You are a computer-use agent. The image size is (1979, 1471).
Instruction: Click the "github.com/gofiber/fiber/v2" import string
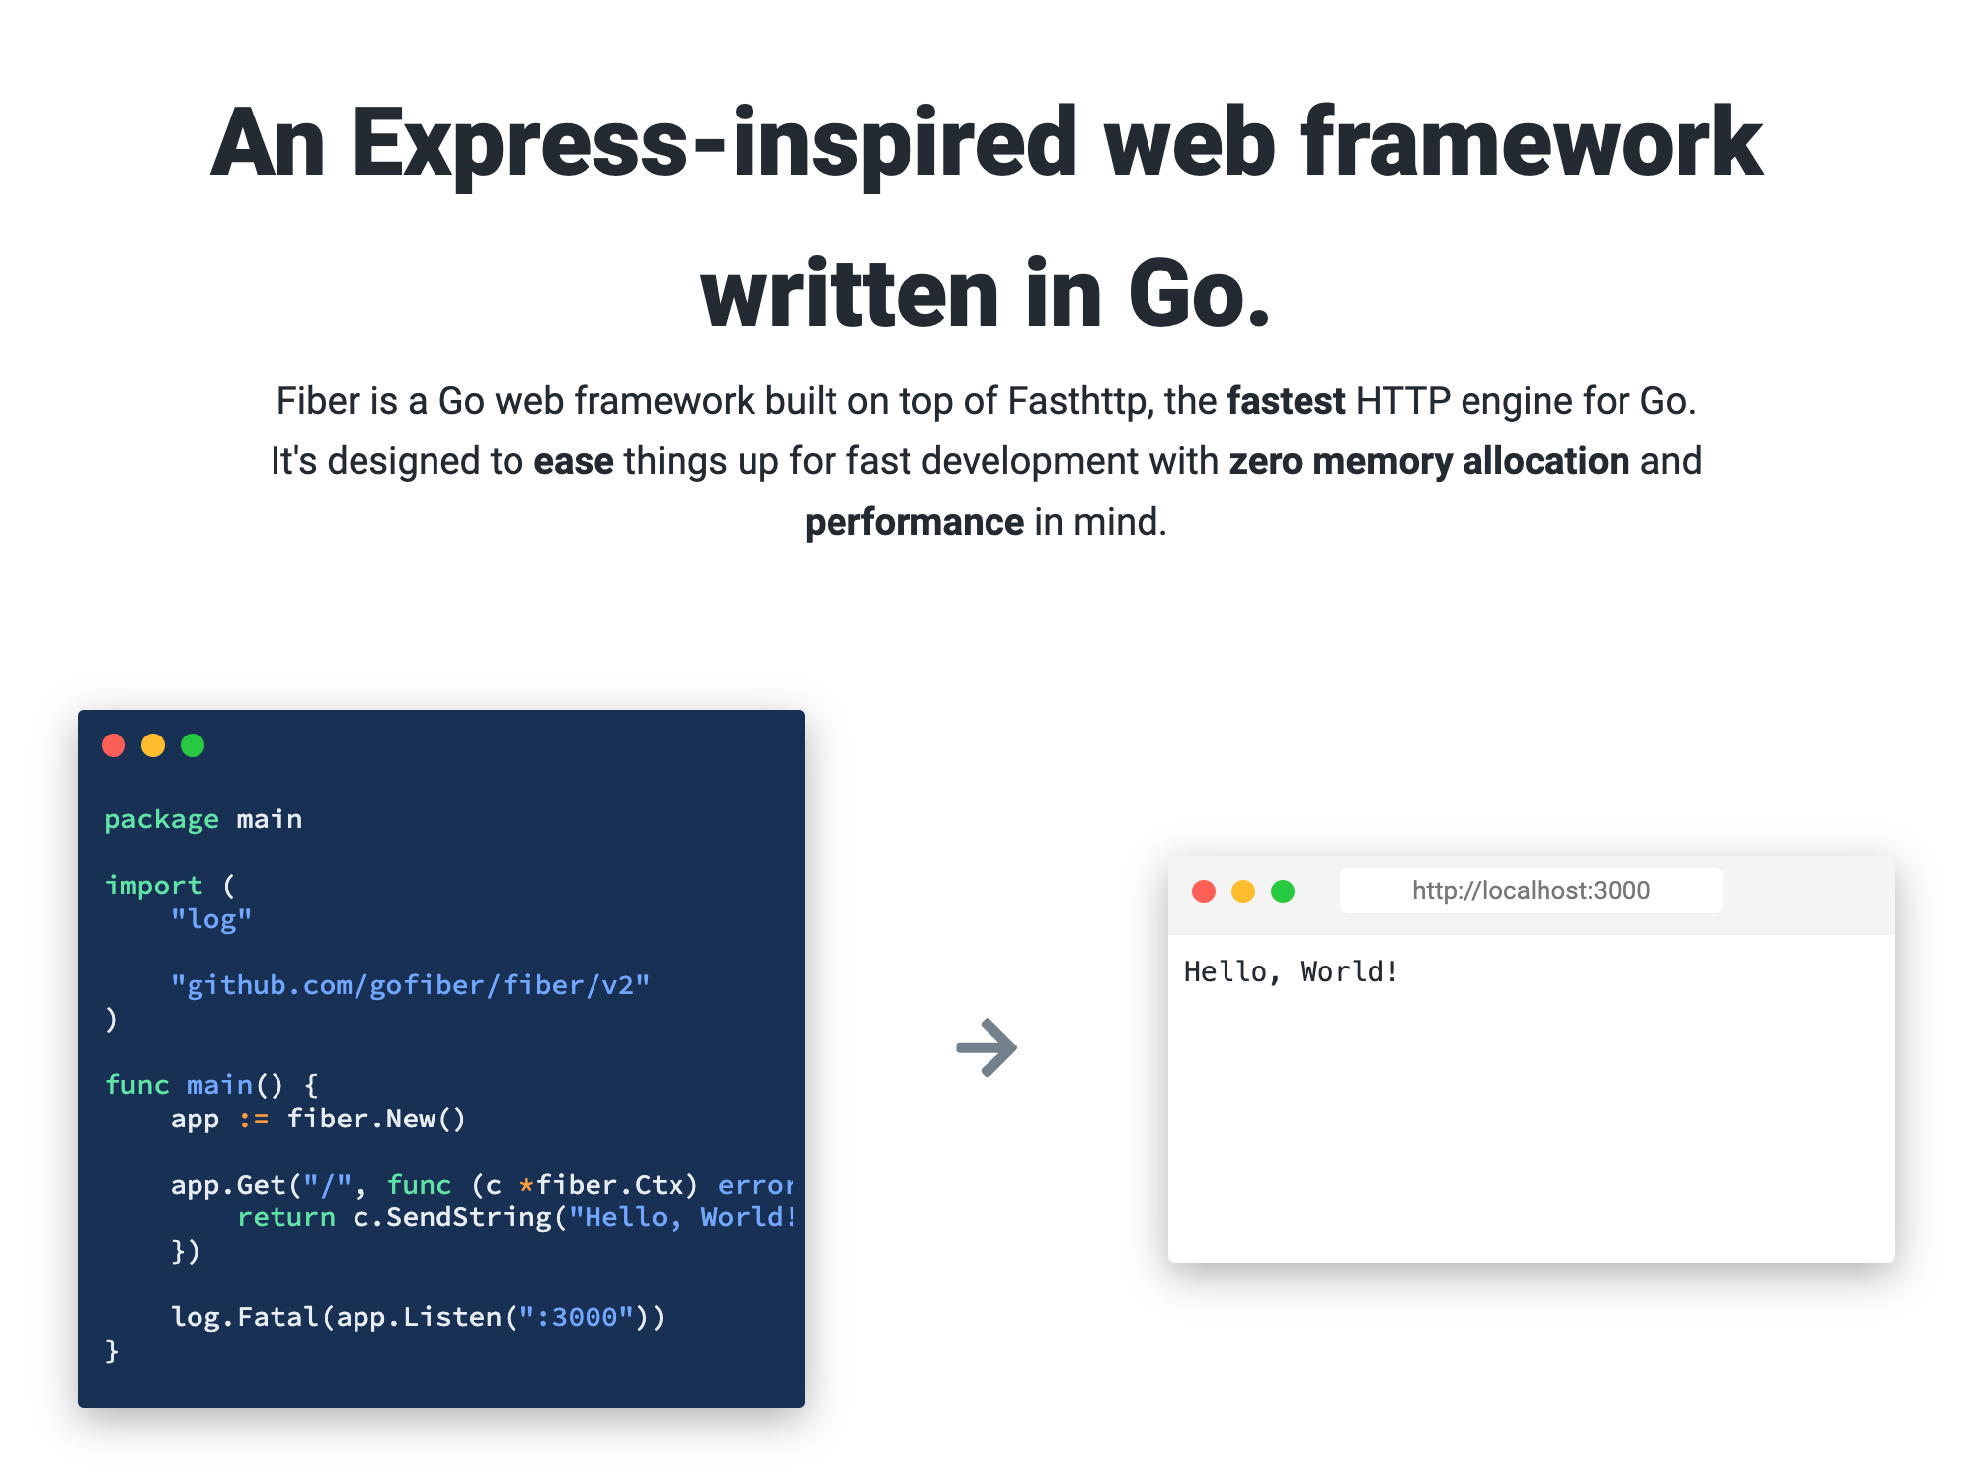410,985
